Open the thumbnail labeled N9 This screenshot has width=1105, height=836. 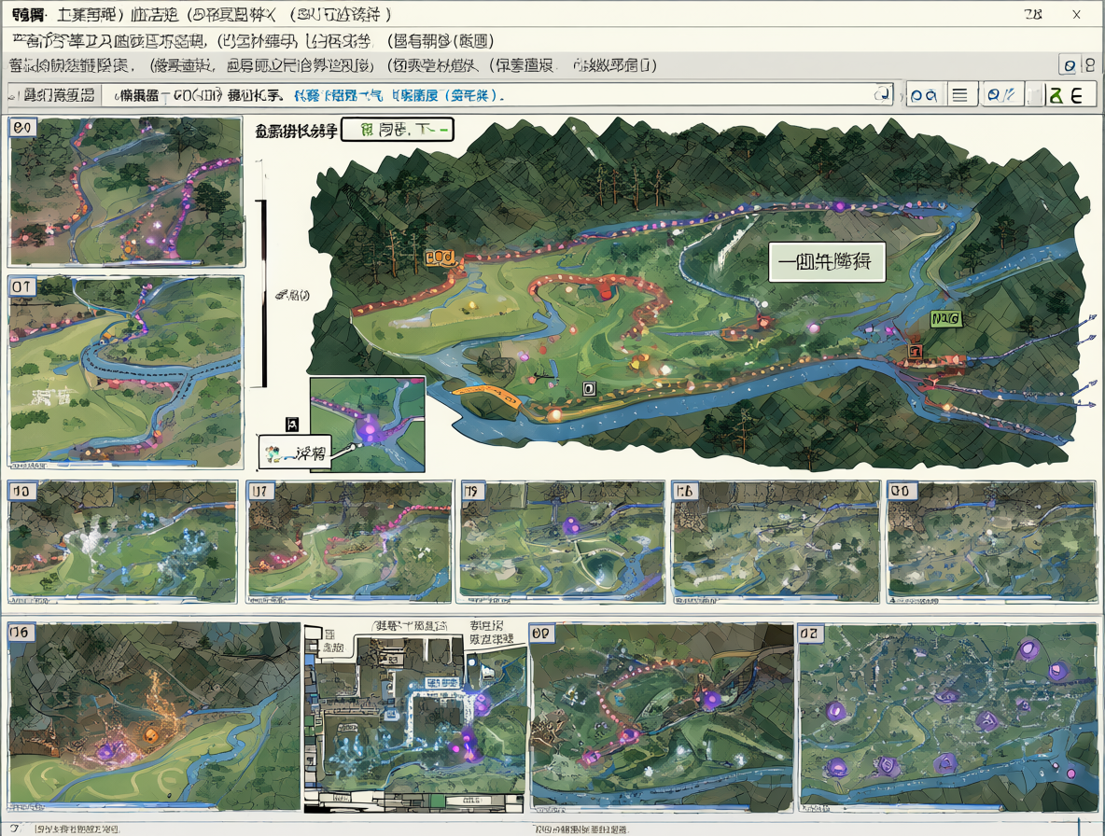[563, 541]
